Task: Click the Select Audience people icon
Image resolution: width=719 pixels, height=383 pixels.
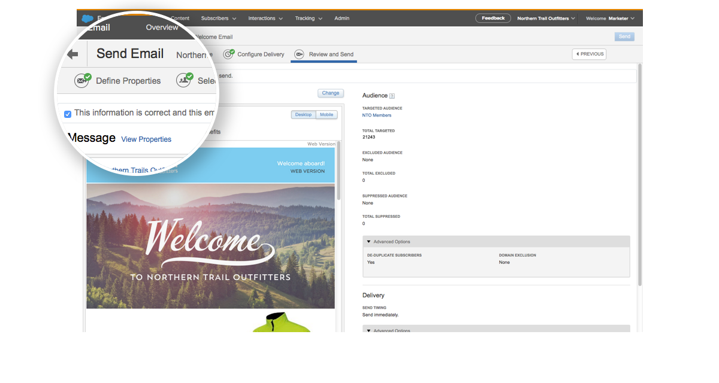Action: click(185, 80)
